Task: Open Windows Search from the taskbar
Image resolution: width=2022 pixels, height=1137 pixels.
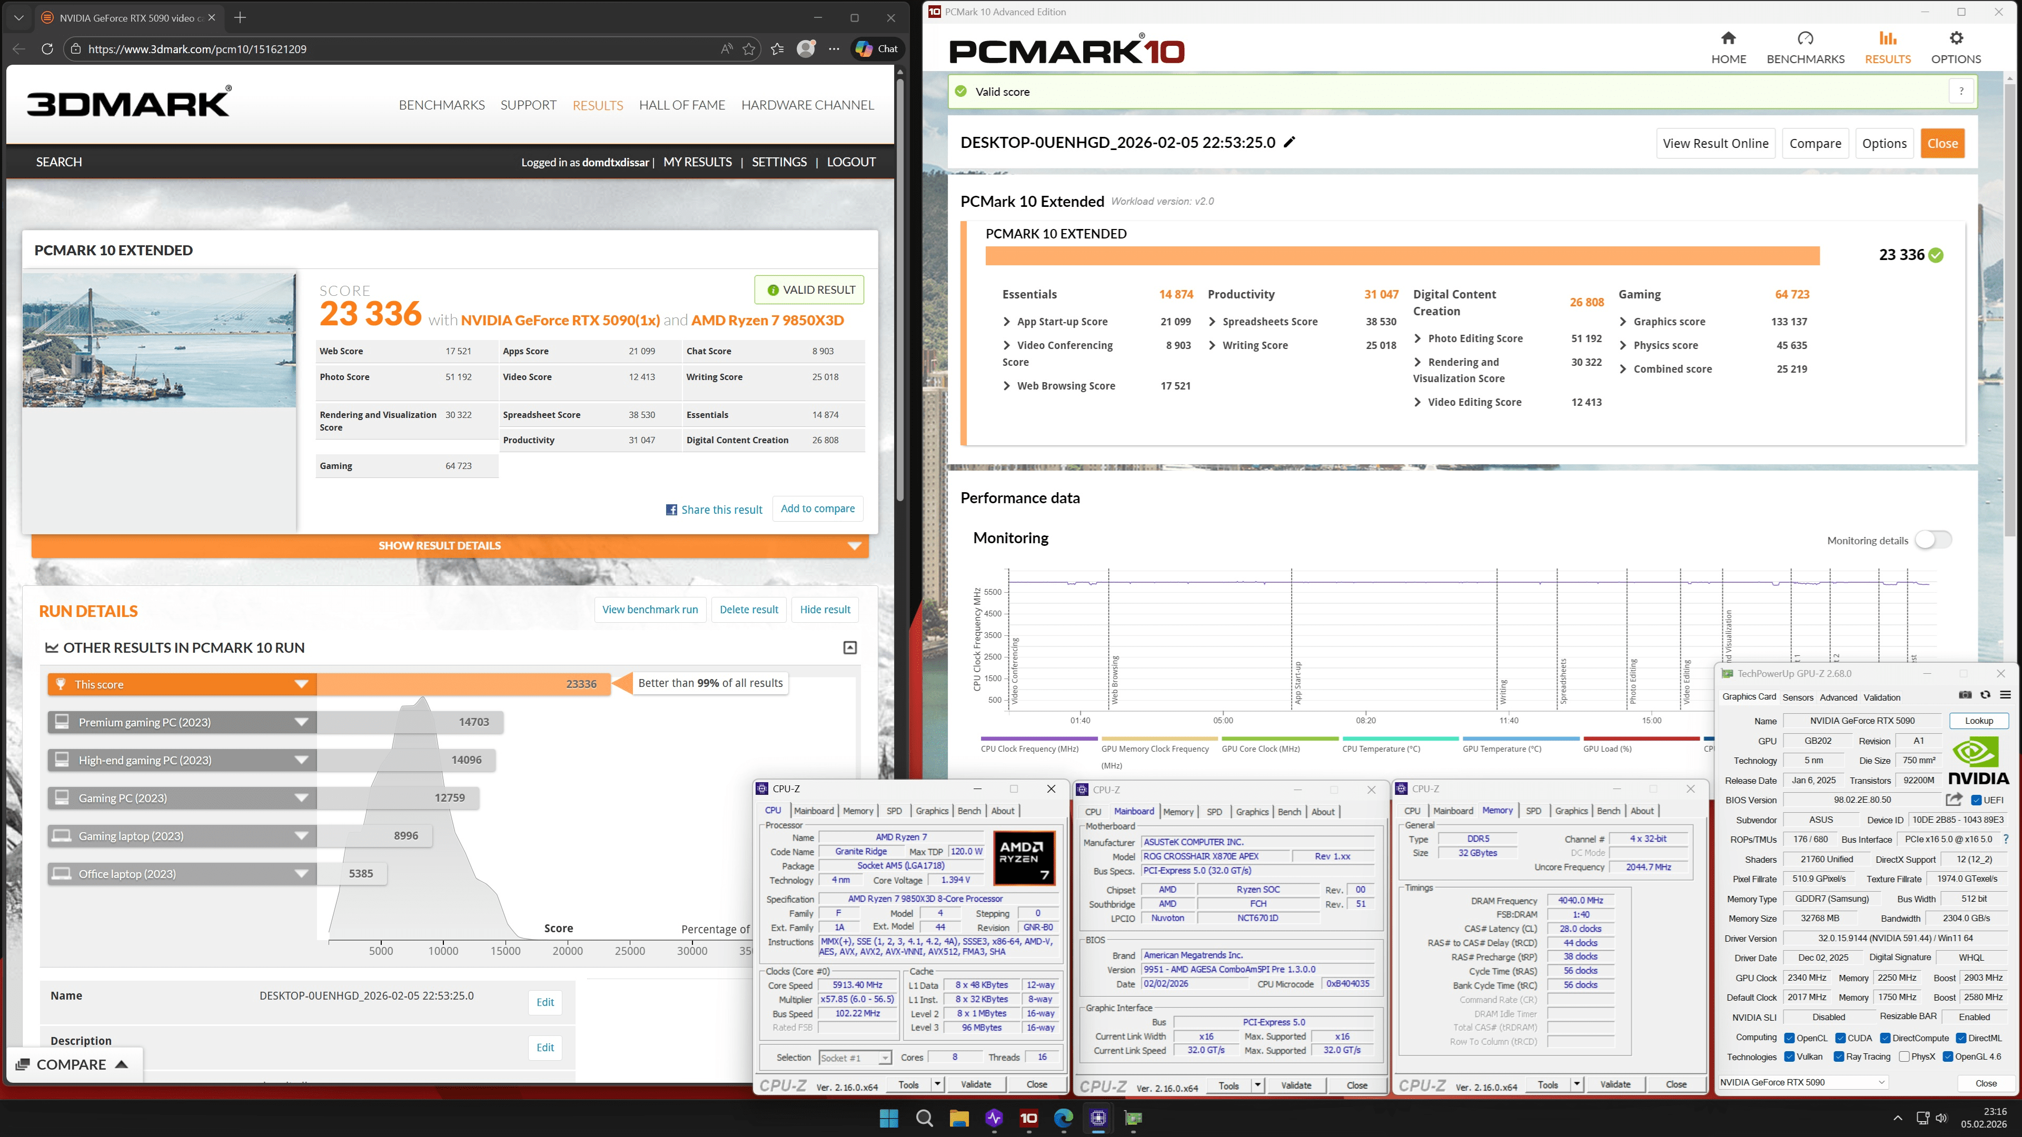Action: pyautogui.click(x=924, y=1118)
